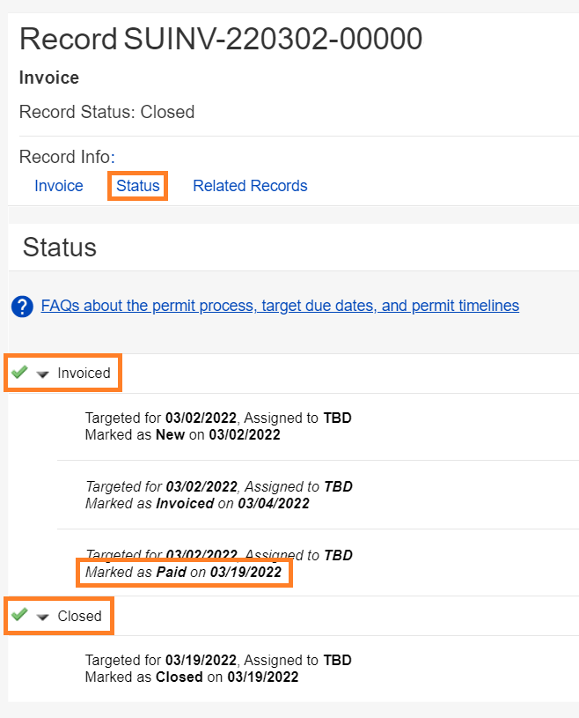The width and height of the screenshot is (579, 718).
Task: Select the Closed status step label
Action: pyautogui.click(x=79, y=616)
